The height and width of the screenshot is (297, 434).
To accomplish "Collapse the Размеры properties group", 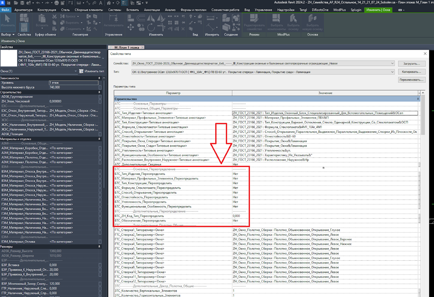I will [99, 247].
